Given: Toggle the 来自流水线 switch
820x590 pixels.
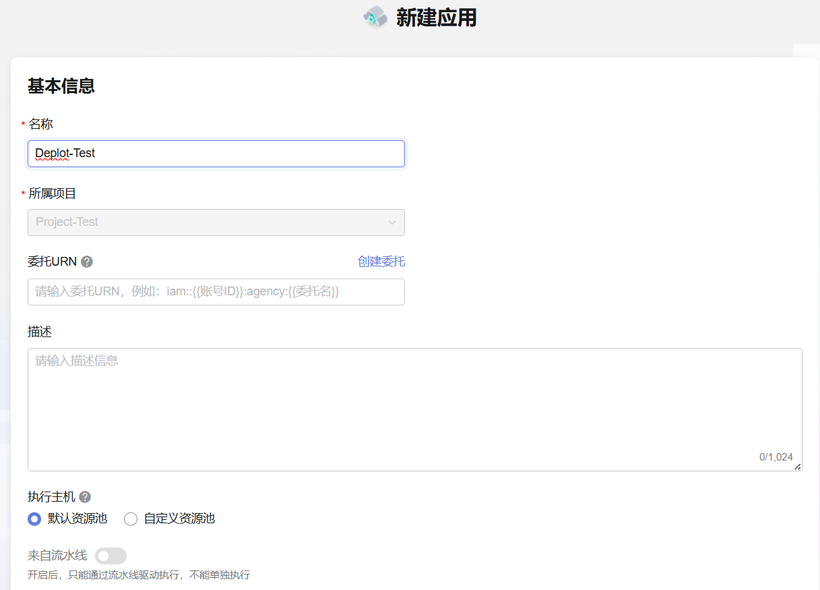Looking at the screenshot, I should pyautogui.click(x=111, y=556).
